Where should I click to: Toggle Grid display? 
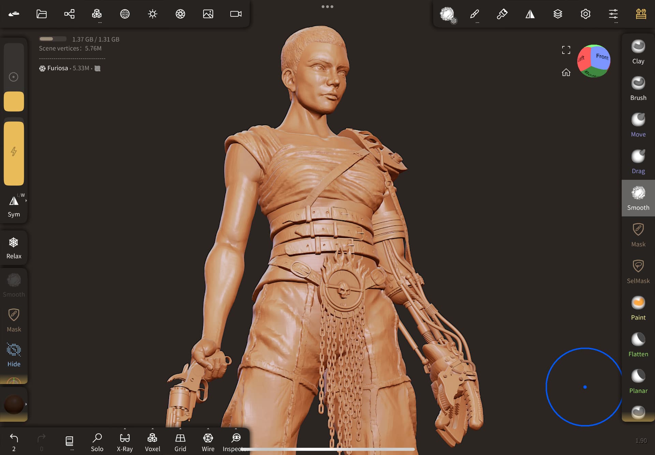[x=180, y=442]
